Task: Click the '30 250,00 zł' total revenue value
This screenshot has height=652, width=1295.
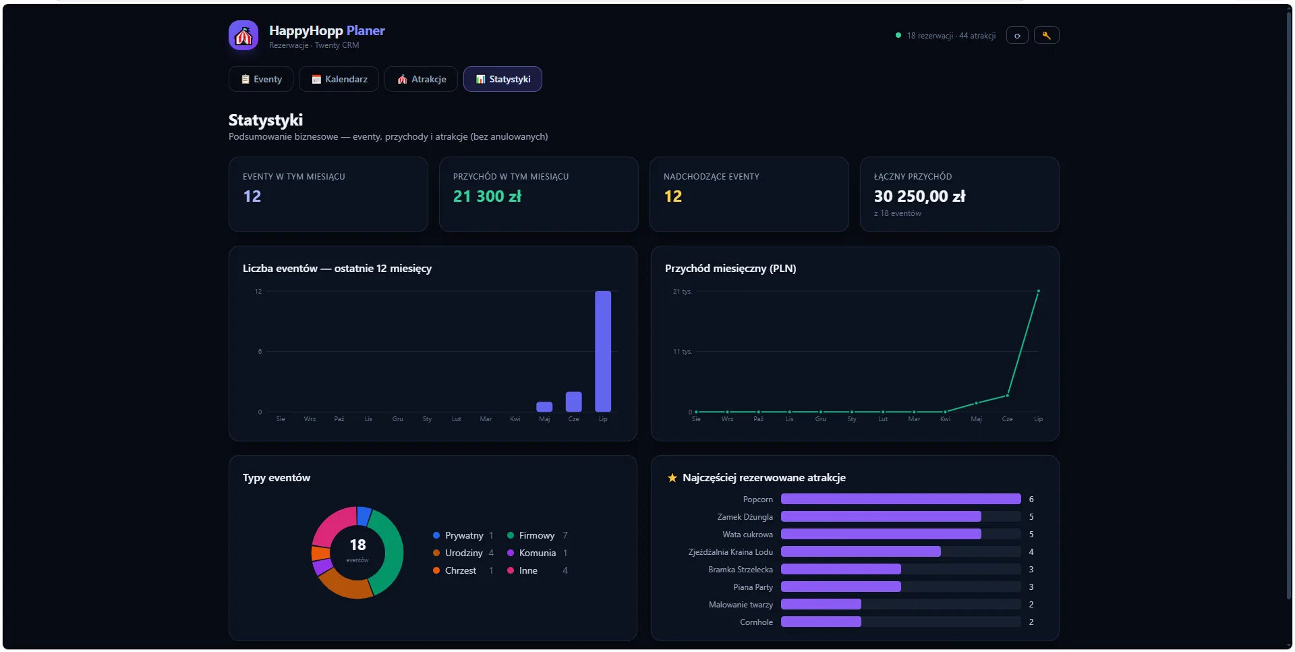Action: click(920, 196)
